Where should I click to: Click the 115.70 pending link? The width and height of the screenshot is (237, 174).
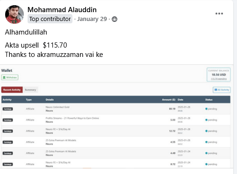(219, 79)
